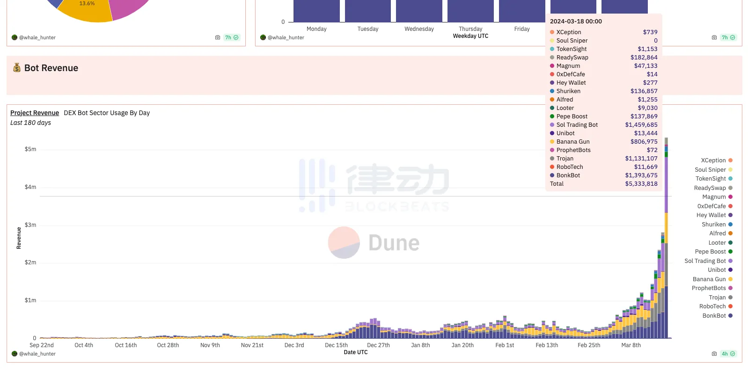Click the camera icon in the pie chart panel
The width and height of the screenshot is (748, 371).
coord(217,37)
